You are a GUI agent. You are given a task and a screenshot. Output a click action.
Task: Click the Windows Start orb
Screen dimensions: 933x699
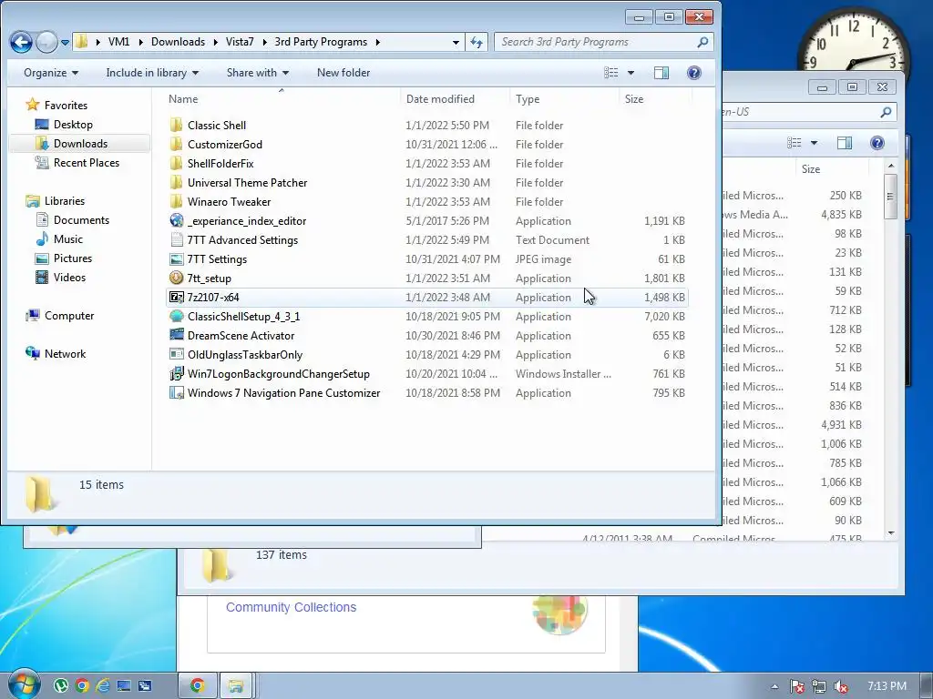[x=24, y=684]
